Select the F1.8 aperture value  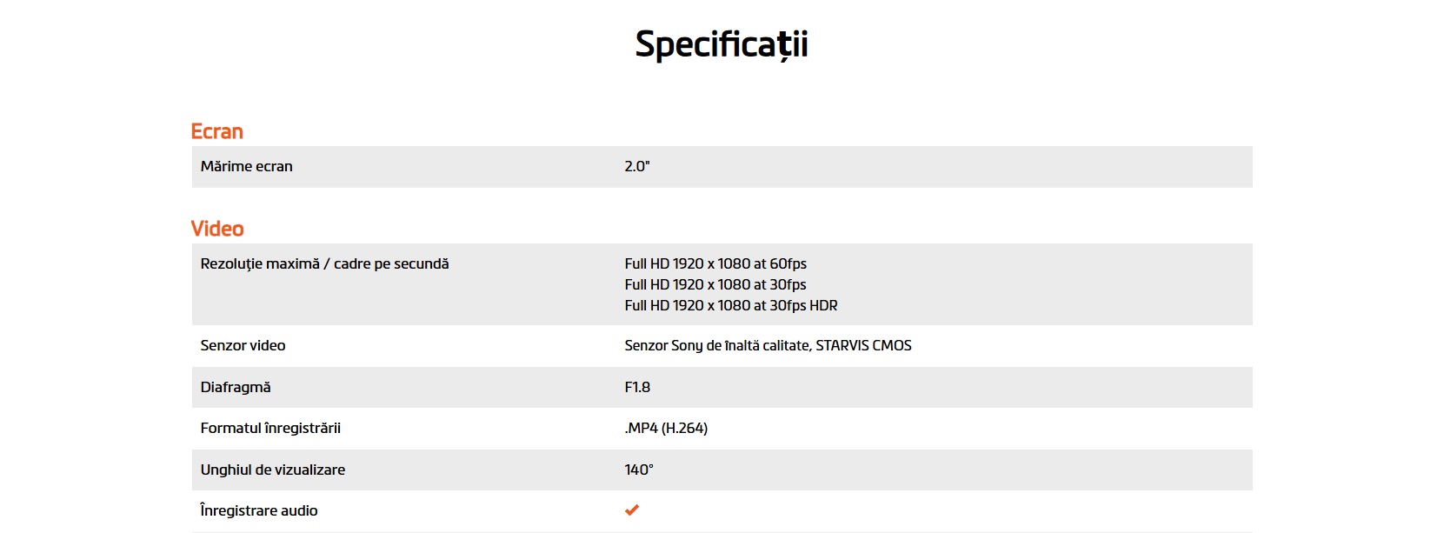(x=637, y=387)
